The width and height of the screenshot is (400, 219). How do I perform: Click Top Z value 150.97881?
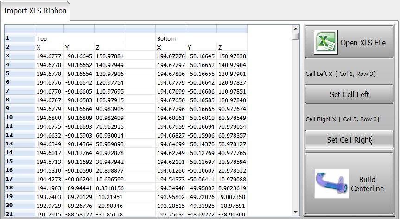tap(109, 56)
